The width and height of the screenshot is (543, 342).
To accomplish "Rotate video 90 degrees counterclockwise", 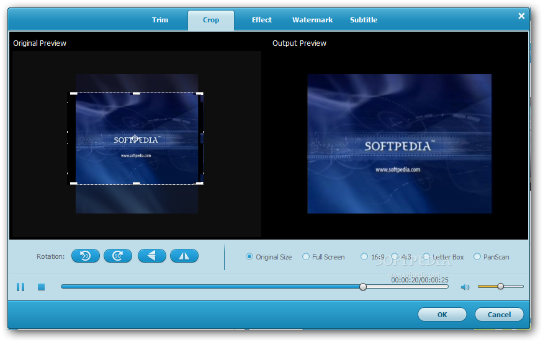I will pos(86,256).
